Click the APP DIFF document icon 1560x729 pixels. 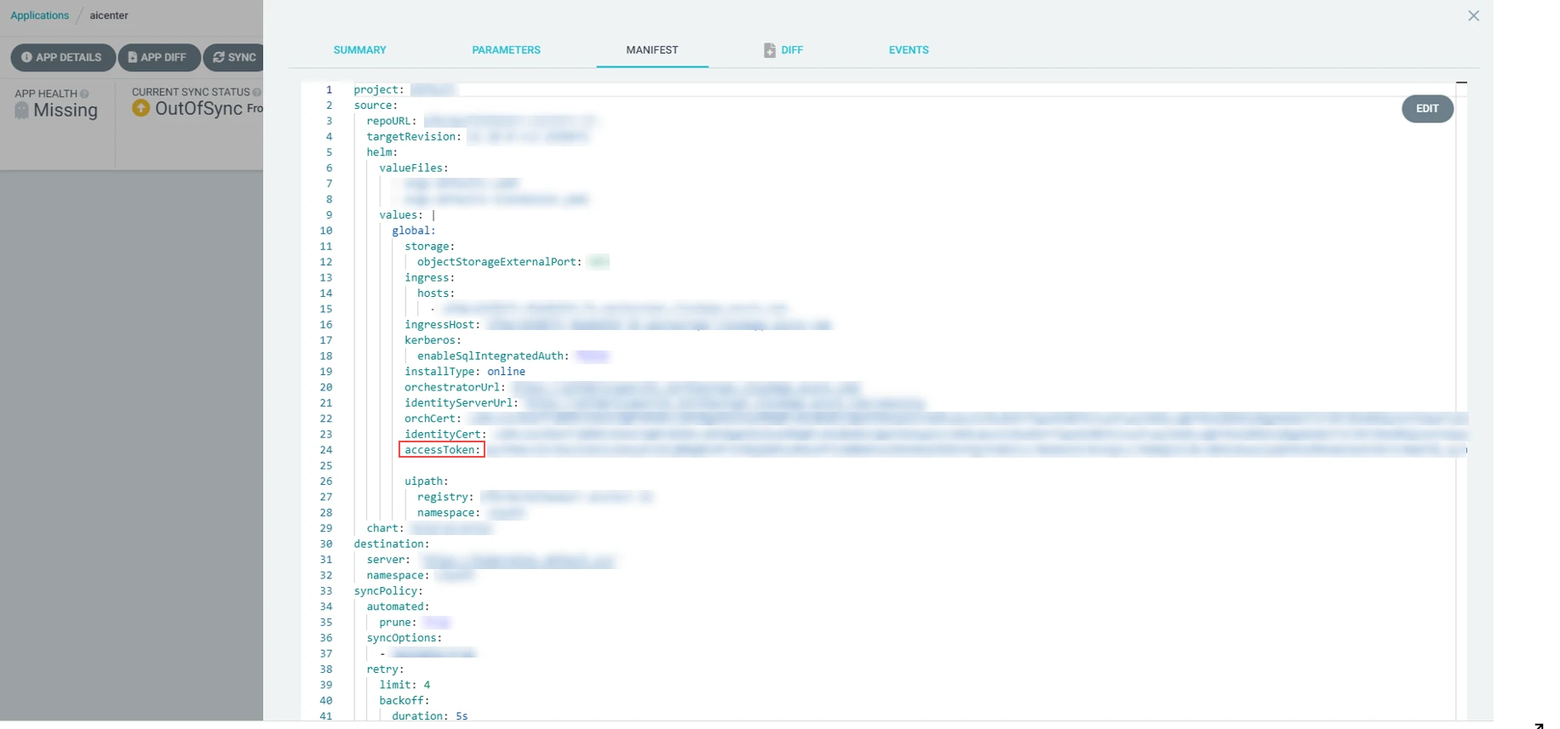(132, 57)
